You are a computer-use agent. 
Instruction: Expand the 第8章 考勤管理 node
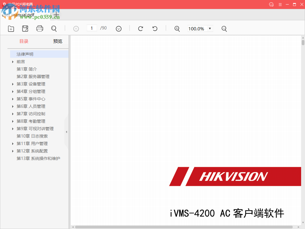point(13,121)
